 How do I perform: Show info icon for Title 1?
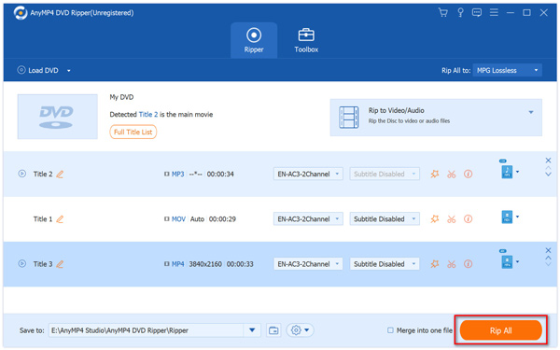[468, 219]
